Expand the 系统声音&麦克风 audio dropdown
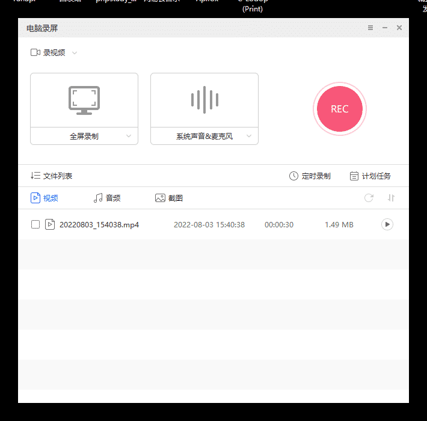This screenshot has width=427, height=421. tap(249, 136)
